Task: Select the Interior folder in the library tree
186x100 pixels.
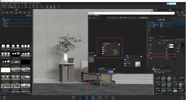Action: click(x=5, y=21)
